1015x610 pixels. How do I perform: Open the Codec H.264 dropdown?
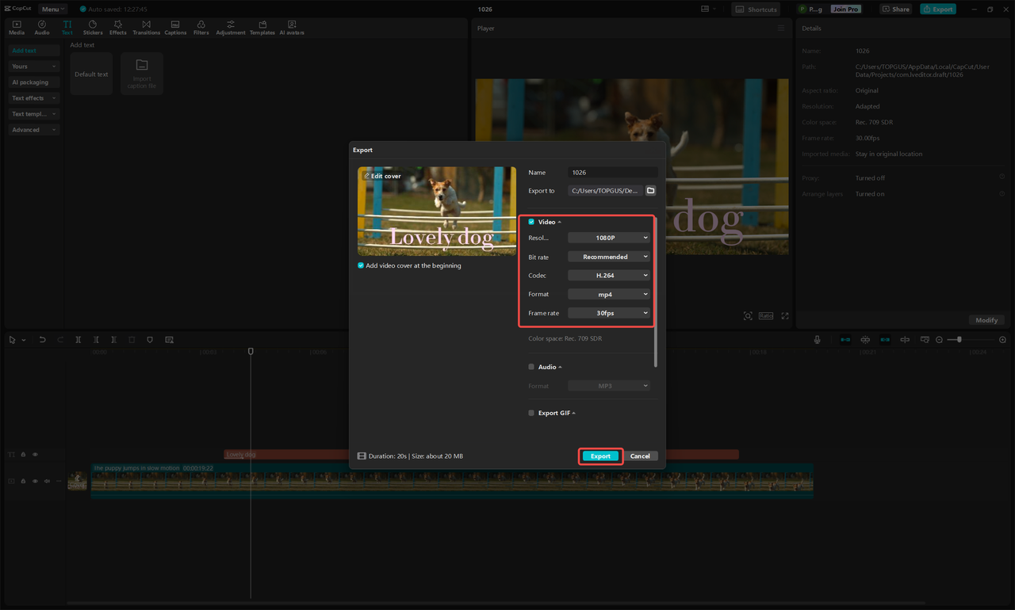pos(609,276)
